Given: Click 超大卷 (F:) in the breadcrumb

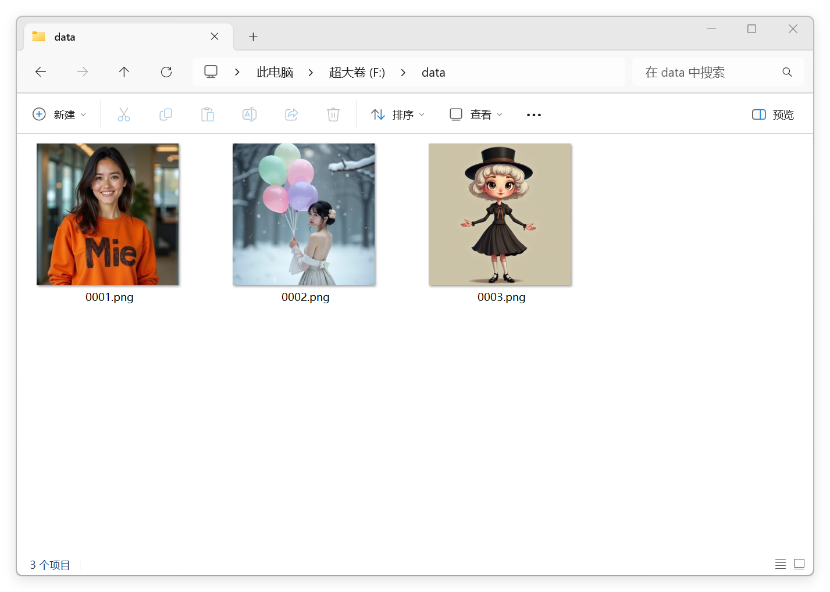Looking at the screenshot, I should [x=357, y=72].
